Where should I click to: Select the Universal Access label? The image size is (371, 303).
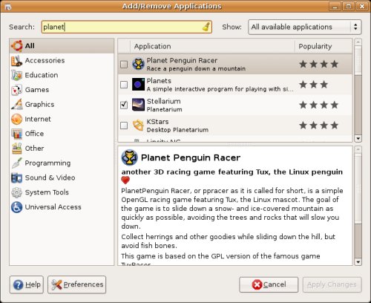[x=53, y=207]
